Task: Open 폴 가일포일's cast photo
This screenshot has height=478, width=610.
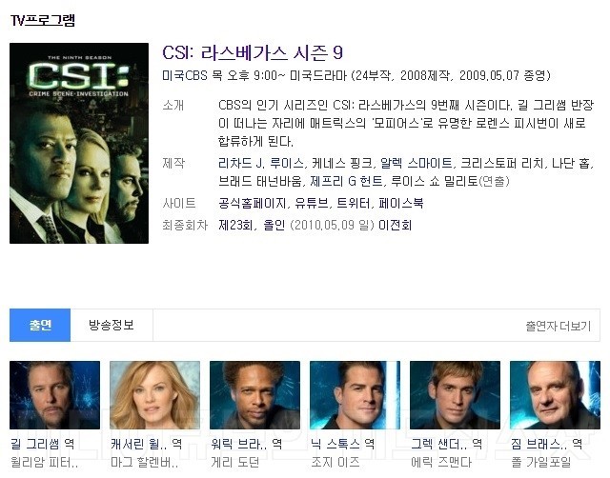Action: click(x=555, y=395)
